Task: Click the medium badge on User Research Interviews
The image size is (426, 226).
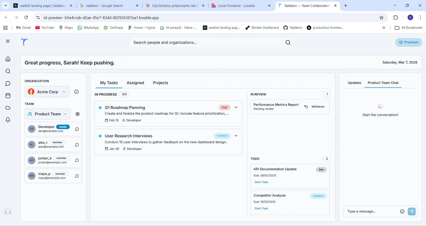Action: 222,136
